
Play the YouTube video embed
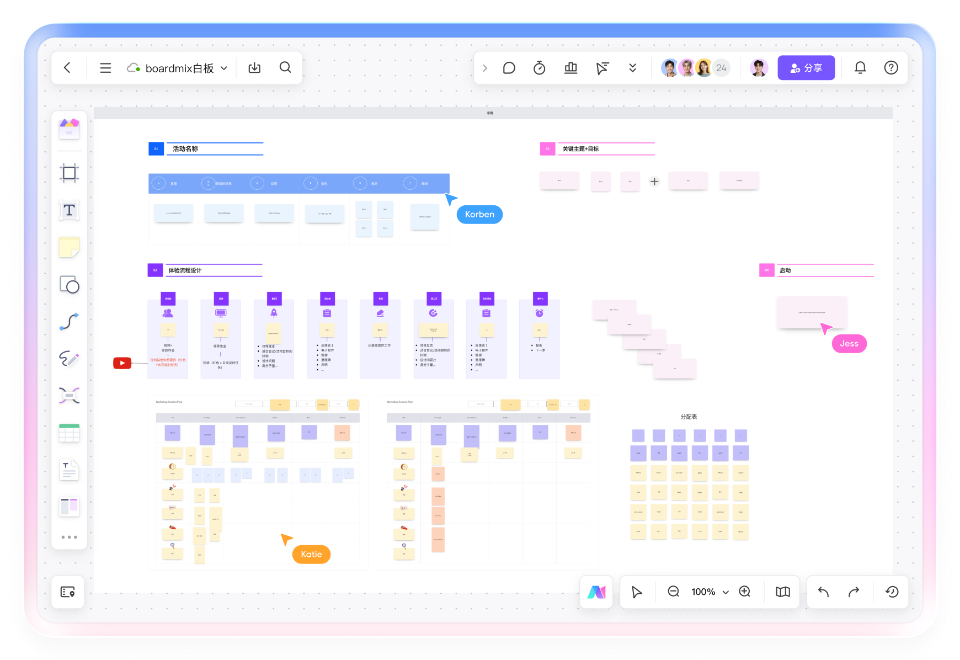(x=122, y=363)
